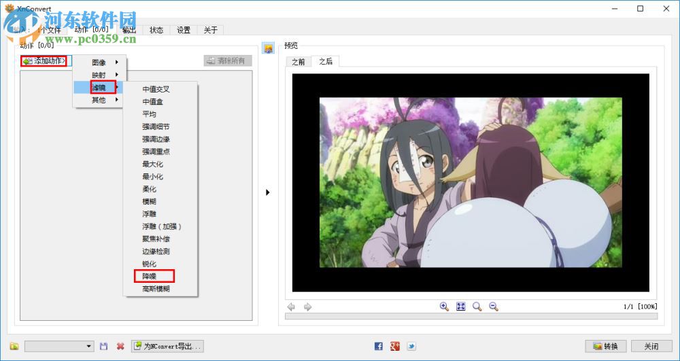
Task: Open the Twitter share icon
Action: coord(411,346)
